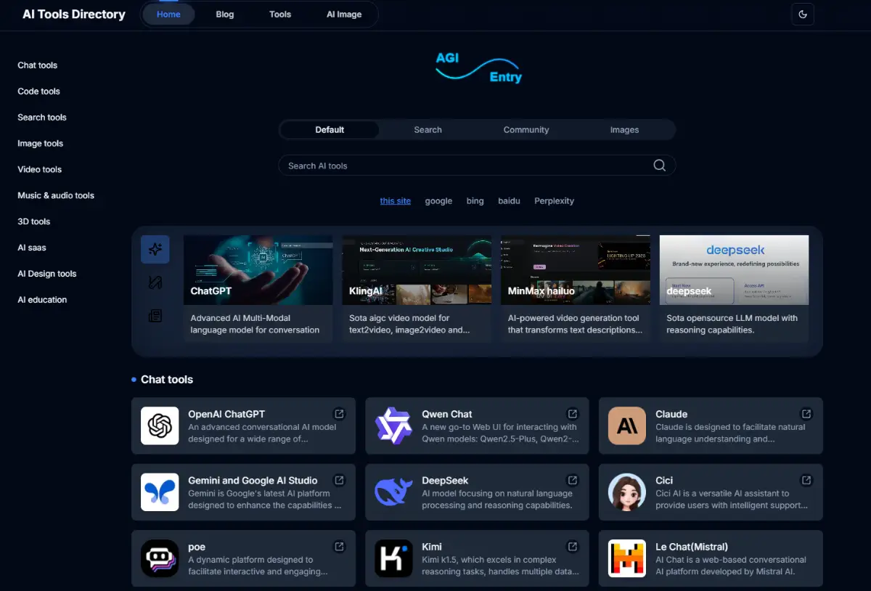The width and height of the screenshot is (871, 591).
Task: Click the DeepSeek whale logo
Action: (393, 492)
